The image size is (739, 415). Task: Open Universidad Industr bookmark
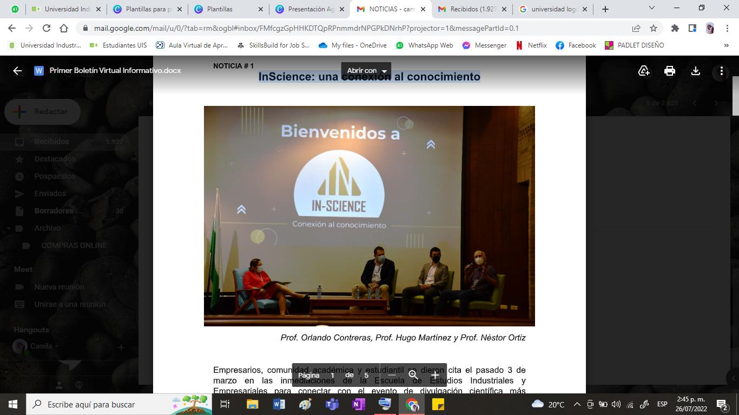coord(44,45)
